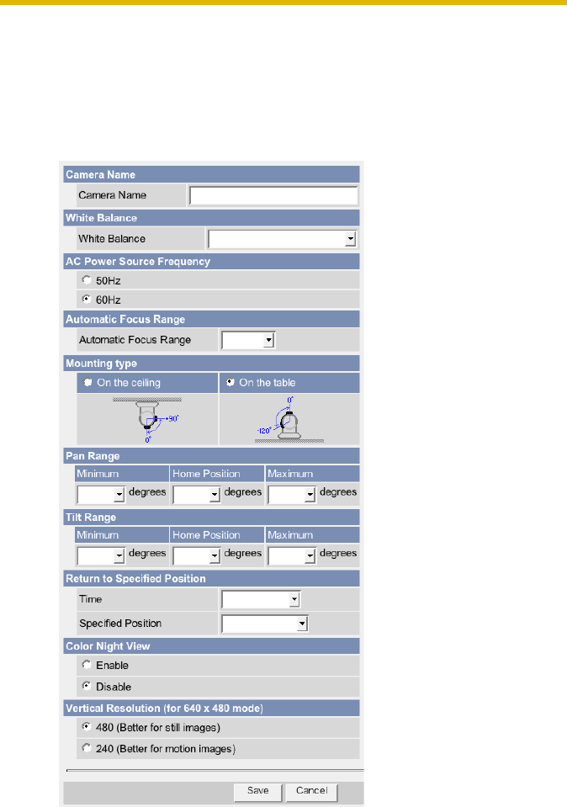Enable Color Night View
The width and height of the screenshot is (567, 807).
pyautogui.click(x=87, y=665)
